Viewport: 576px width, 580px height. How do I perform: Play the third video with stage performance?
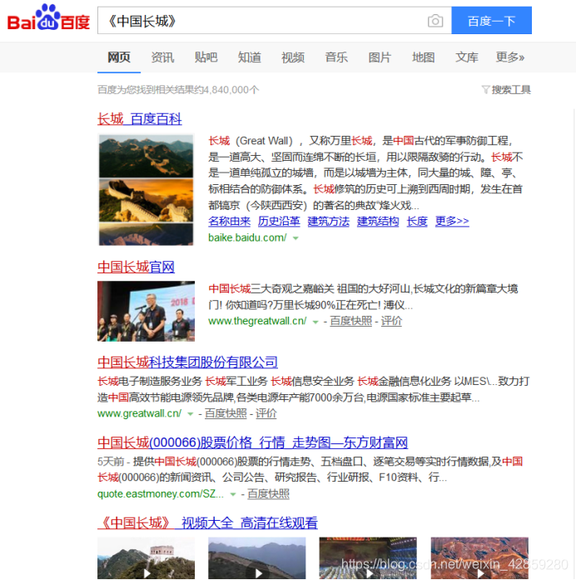368,558
